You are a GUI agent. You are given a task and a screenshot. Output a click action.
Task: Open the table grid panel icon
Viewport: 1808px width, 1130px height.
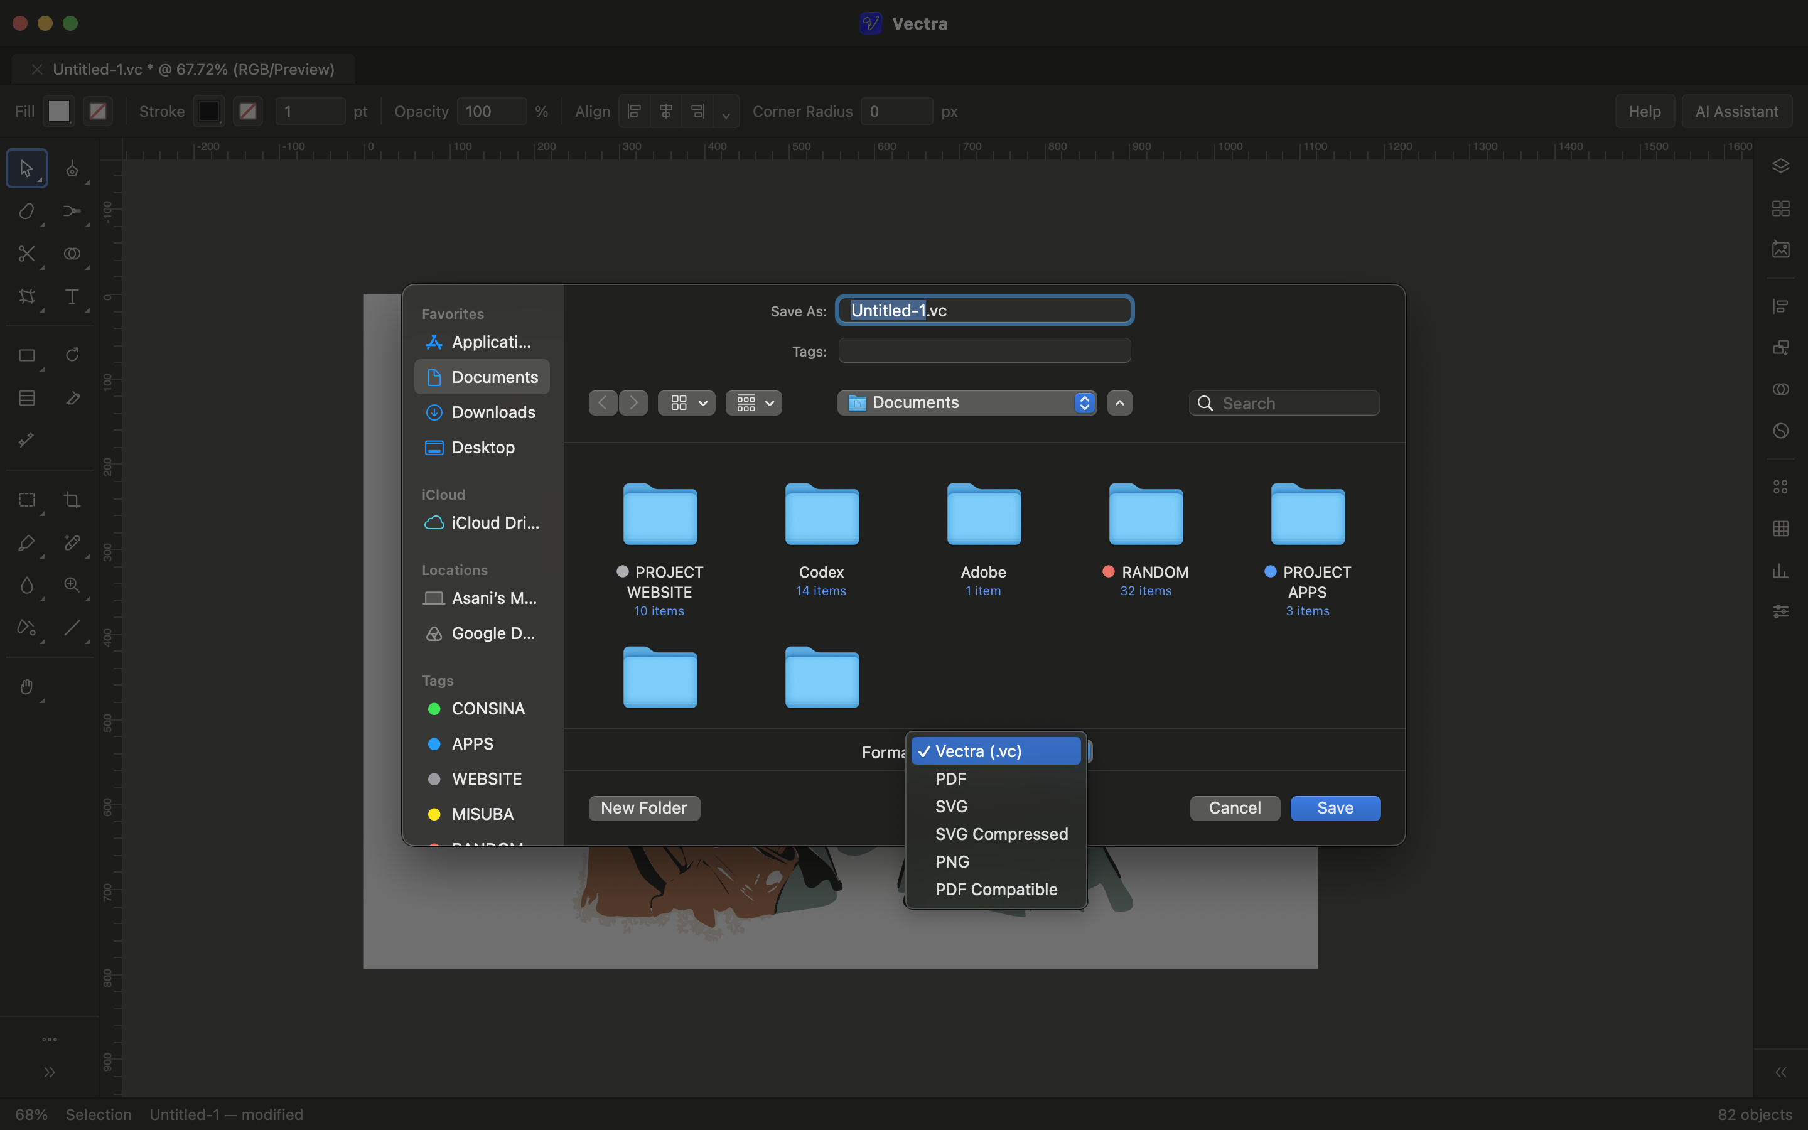click(1780, 529)
